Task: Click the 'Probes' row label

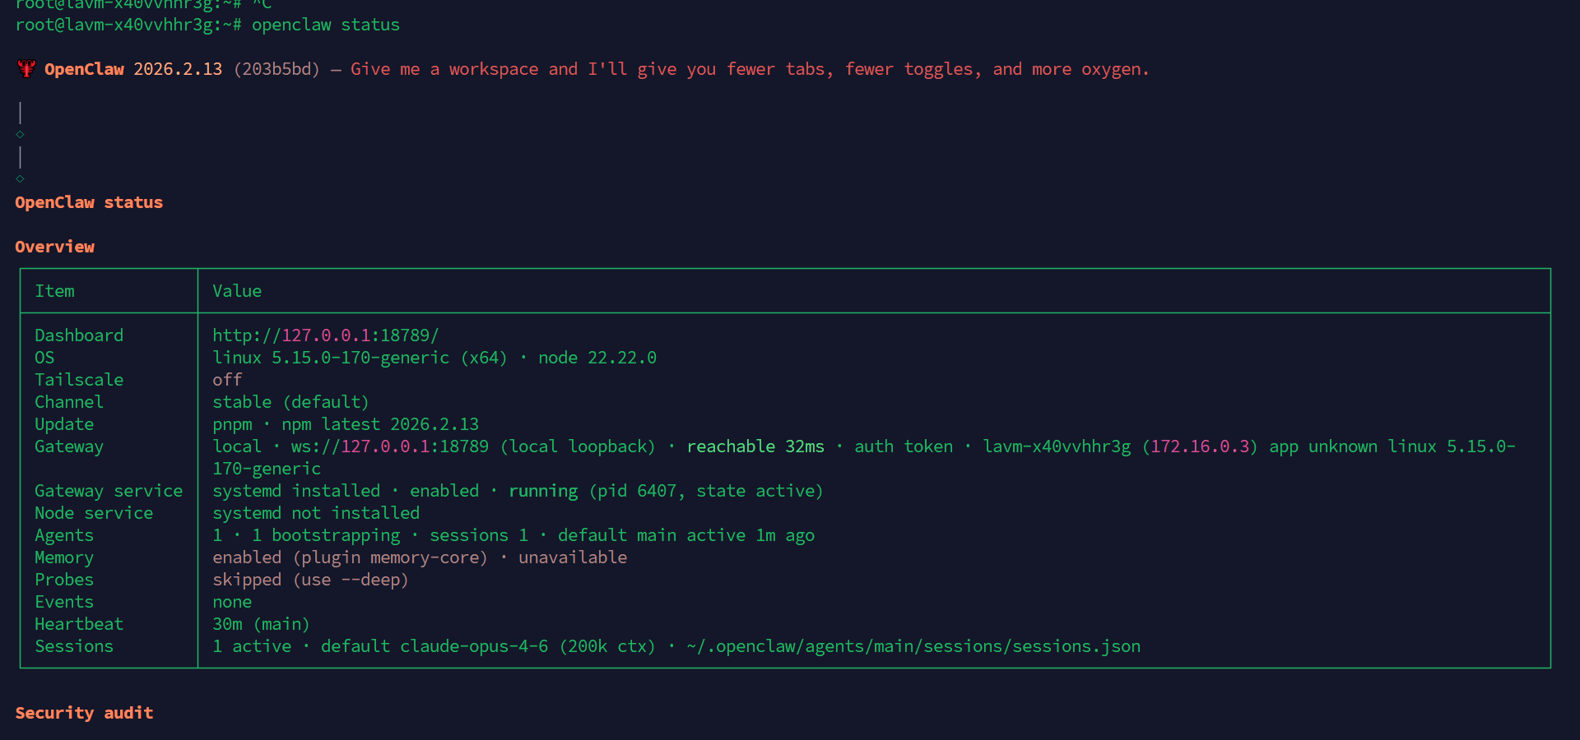Action: pos(64,580)
